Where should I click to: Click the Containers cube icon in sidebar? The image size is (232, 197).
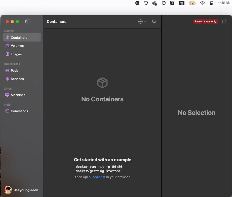click(x=7, y=37)
